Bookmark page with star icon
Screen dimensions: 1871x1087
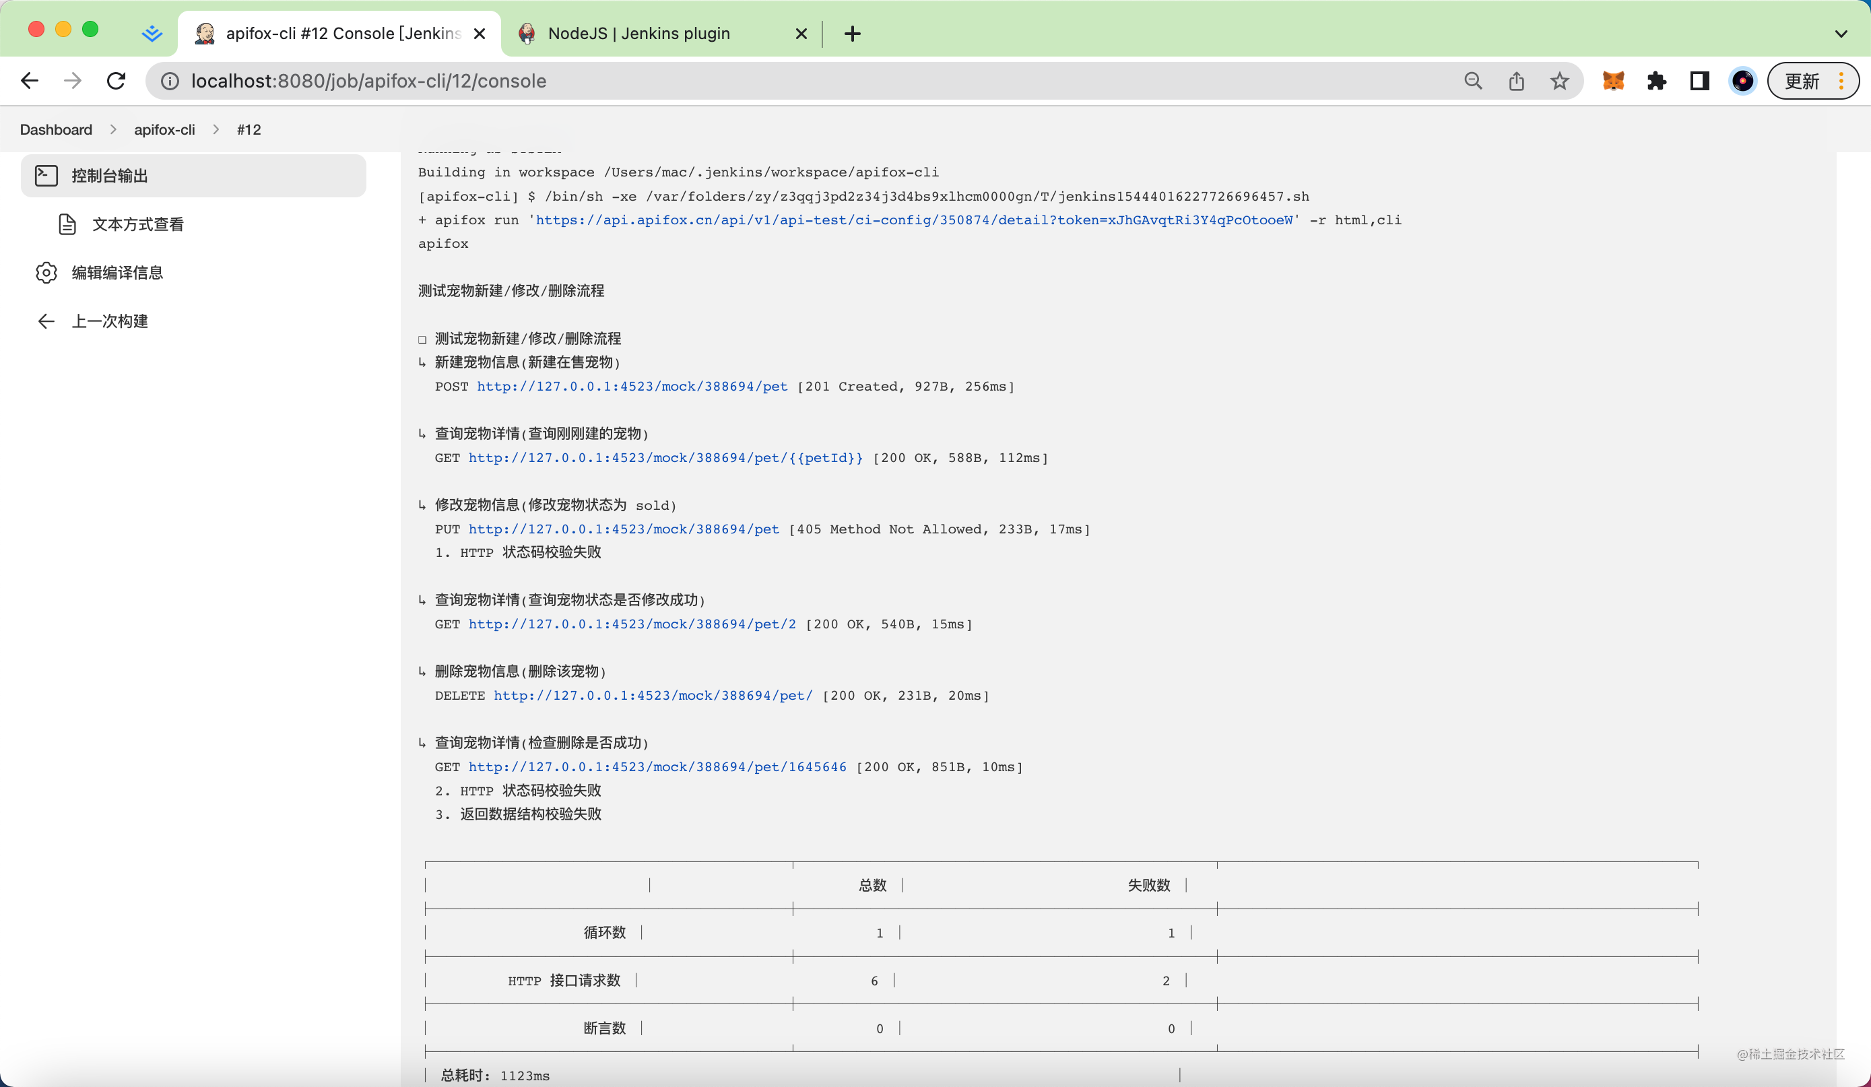(1559, 81)
